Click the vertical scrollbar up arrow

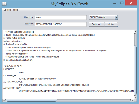click(135, 31)
